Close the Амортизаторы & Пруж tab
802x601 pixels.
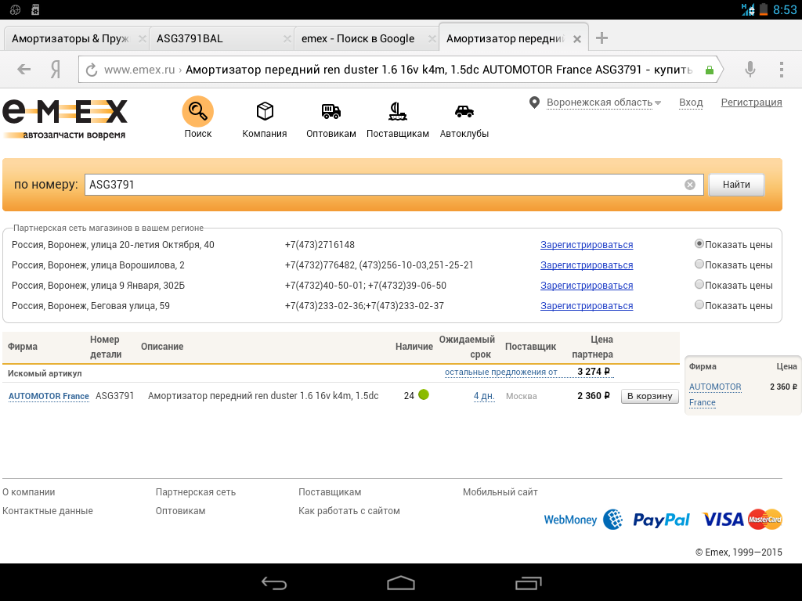click(x=143, y=39)
